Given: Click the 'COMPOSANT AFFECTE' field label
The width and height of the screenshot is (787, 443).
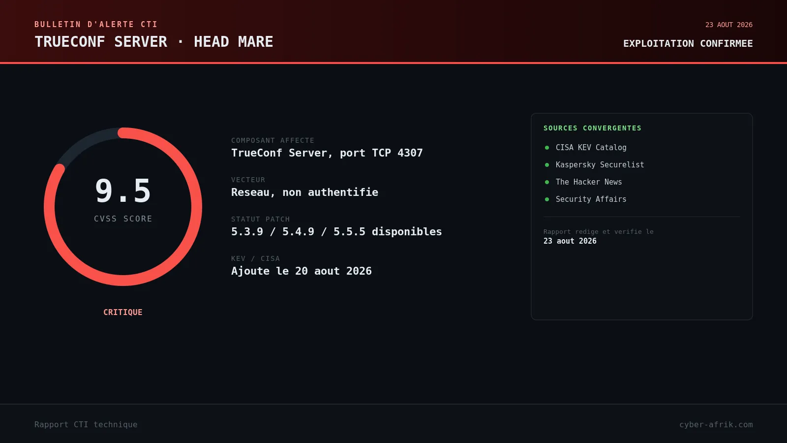Looking at the screenshot, I should [272, 140].
